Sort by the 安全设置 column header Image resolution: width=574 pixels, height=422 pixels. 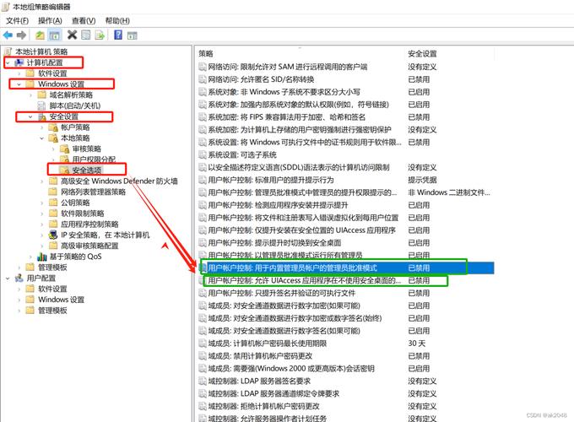422,54
